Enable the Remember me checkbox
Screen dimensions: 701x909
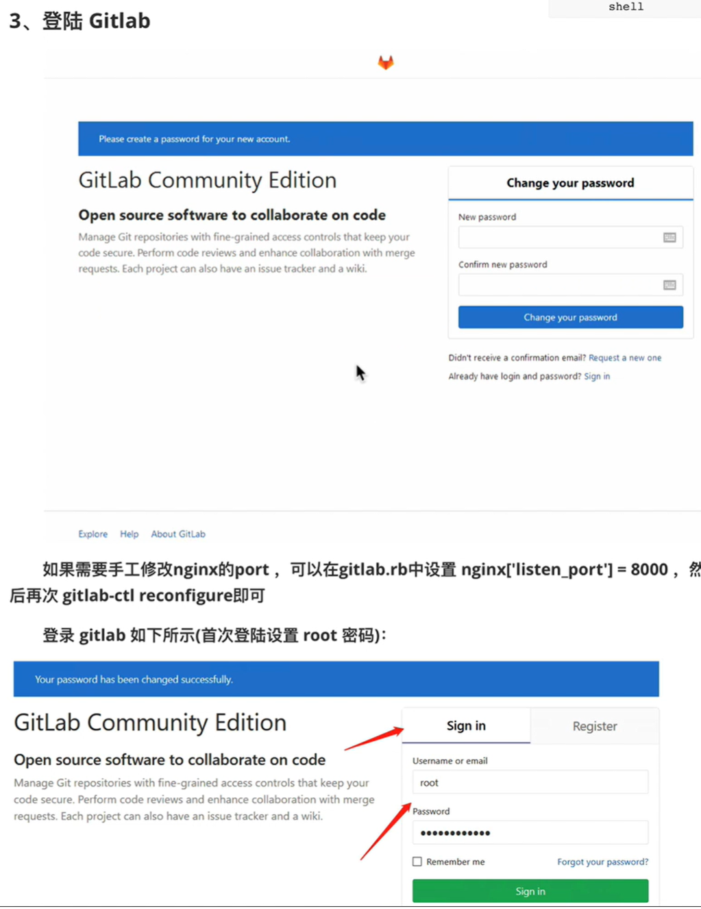(x=417, y=862)
